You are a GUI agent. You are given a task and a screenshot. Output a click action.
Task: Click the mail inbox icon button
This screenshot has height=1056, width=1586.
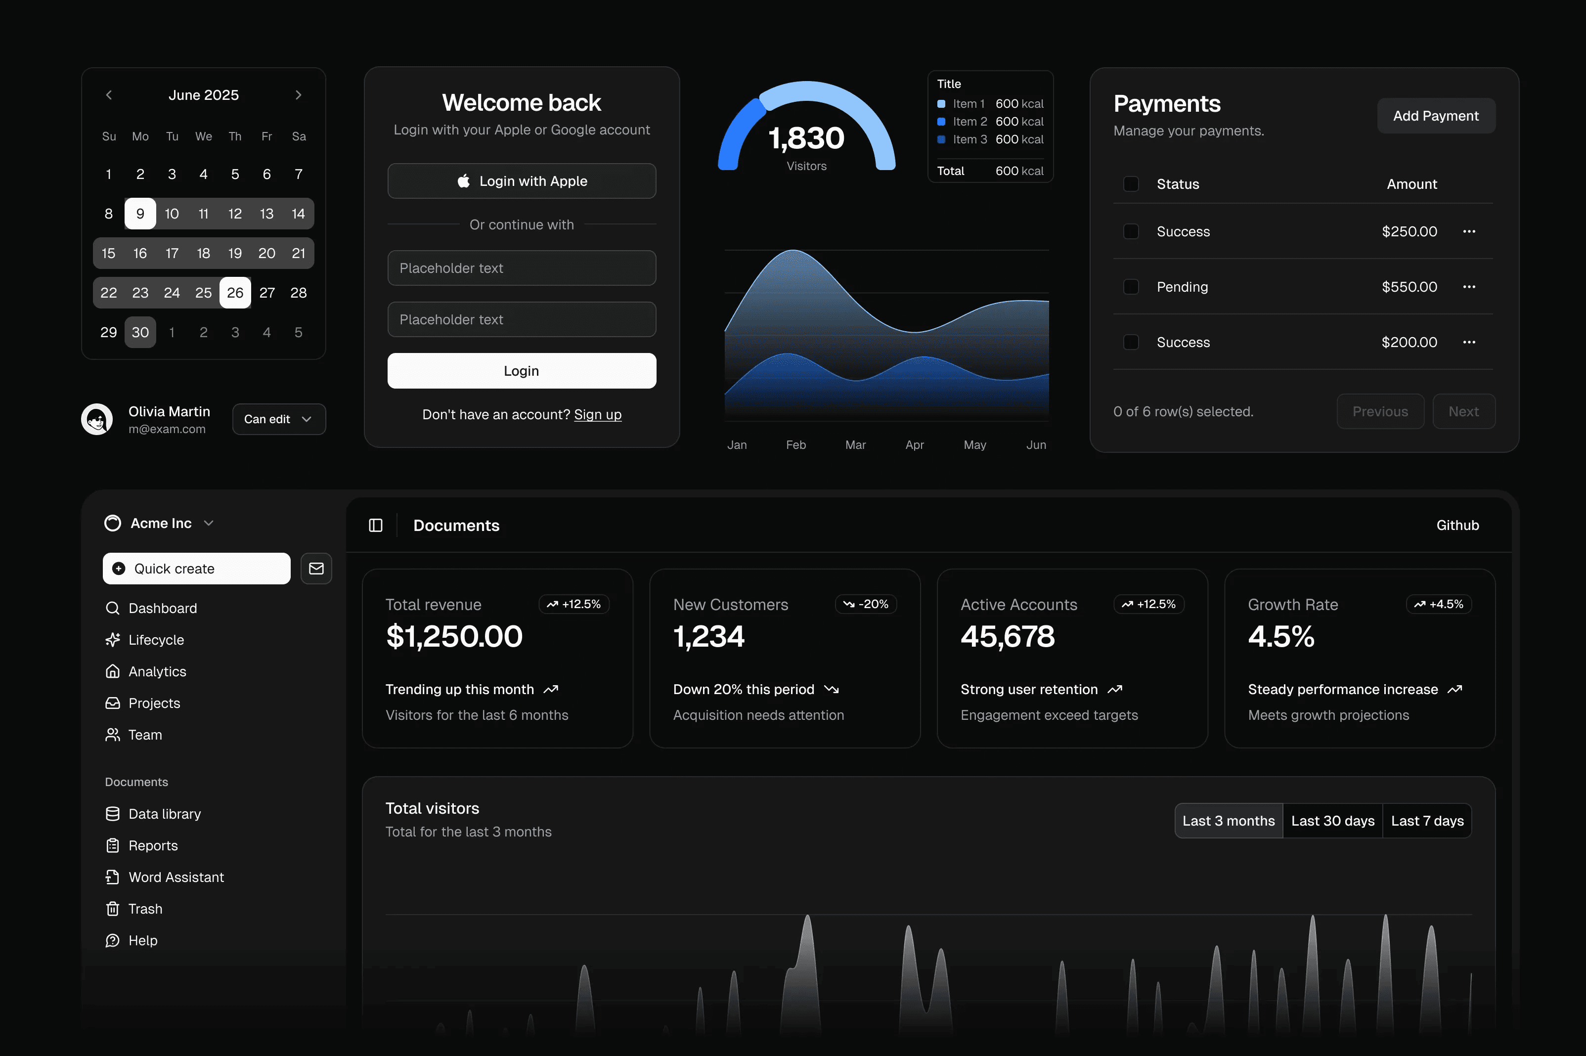pos(316,569)
